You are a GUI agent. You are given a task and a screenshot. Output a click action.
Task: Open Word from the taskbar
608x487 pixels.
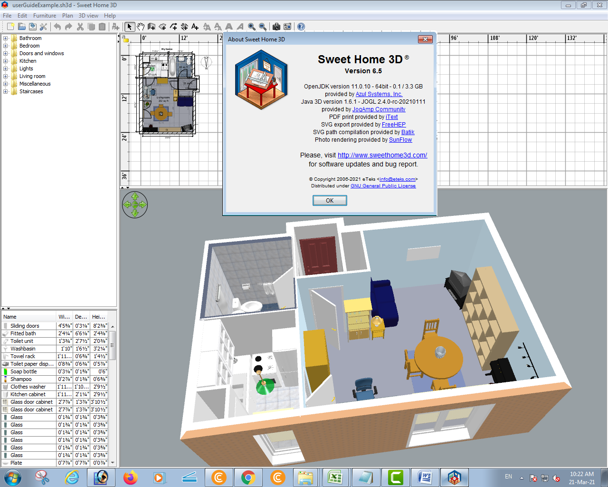point(425,477)
